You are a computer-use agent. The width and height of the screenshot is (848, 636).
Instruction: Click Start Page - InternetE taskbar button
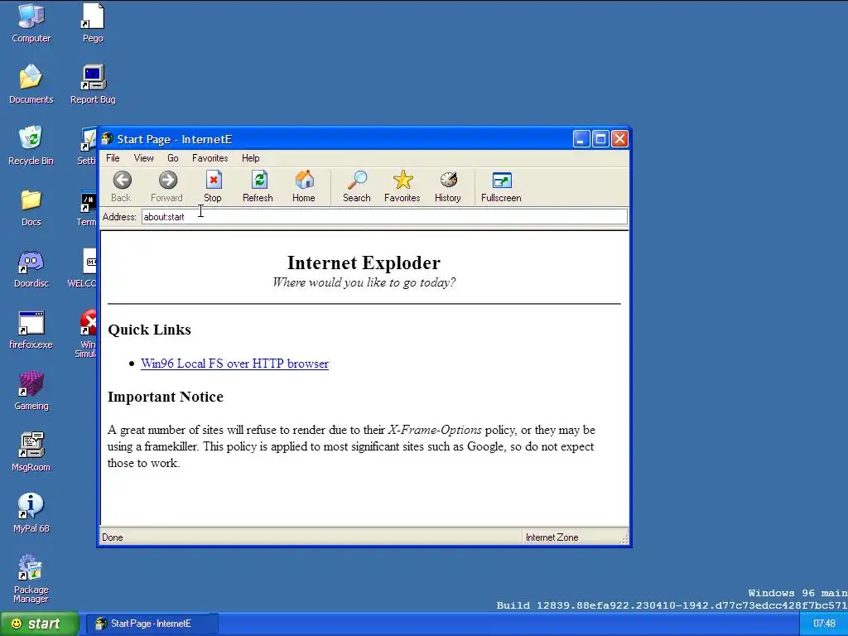[151, 624]
